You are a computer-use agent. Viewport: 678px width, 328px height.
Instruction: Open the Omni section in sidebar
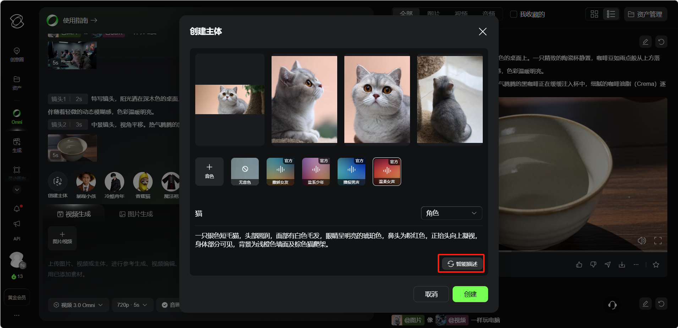click(17, 117)
